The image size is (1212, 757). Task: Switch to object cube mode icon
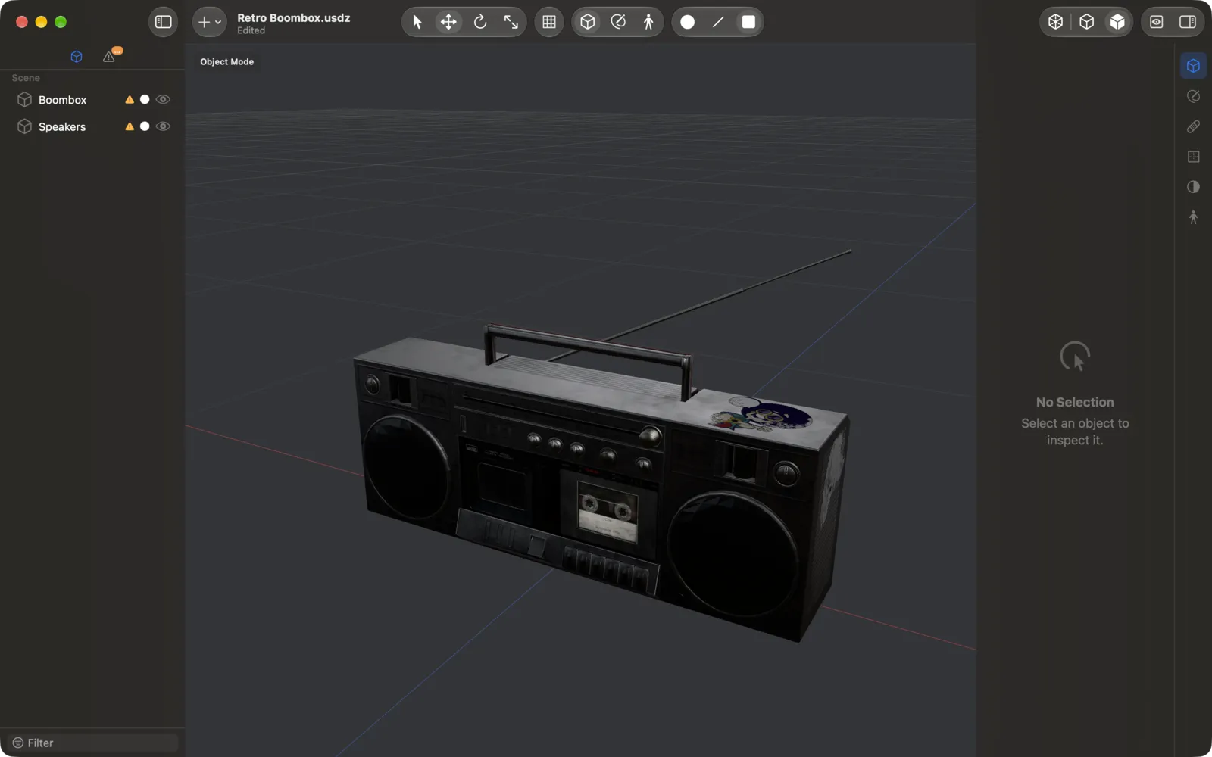[588, 22]
